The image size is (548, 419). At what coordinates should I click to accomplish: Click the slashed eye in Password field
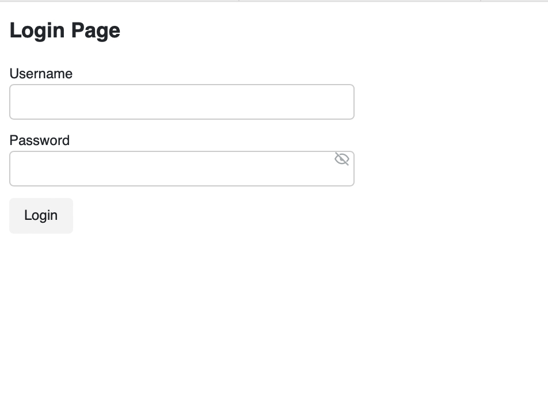[342, 159]
